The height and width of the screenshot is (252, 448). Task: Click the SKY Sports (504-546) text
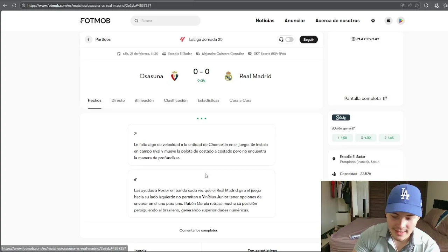(x=270, y=54)
